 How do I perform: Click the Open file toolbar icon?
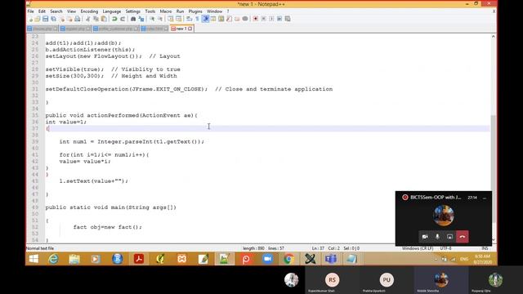click(x=38, y=19)
